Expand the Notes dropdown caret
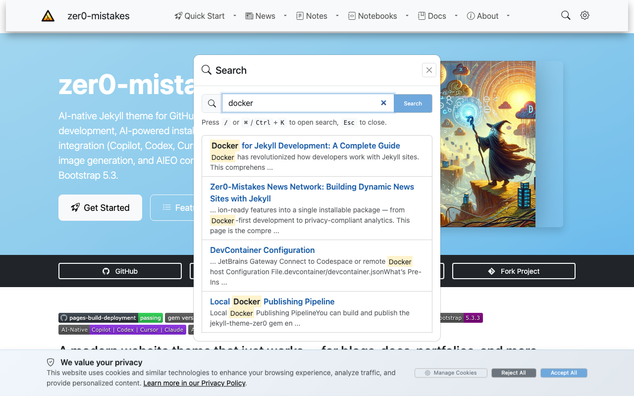Screen dimensions: 634x396 (337, 16)
